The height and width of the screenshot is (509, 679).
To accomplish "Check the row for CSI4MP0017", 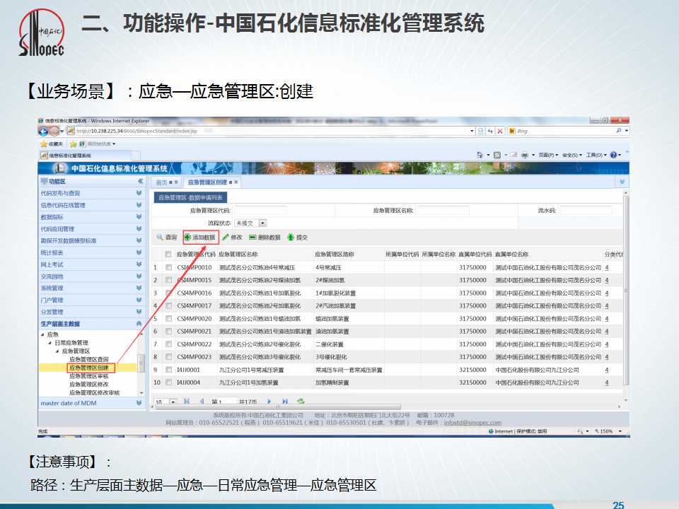I will point(168,305).
